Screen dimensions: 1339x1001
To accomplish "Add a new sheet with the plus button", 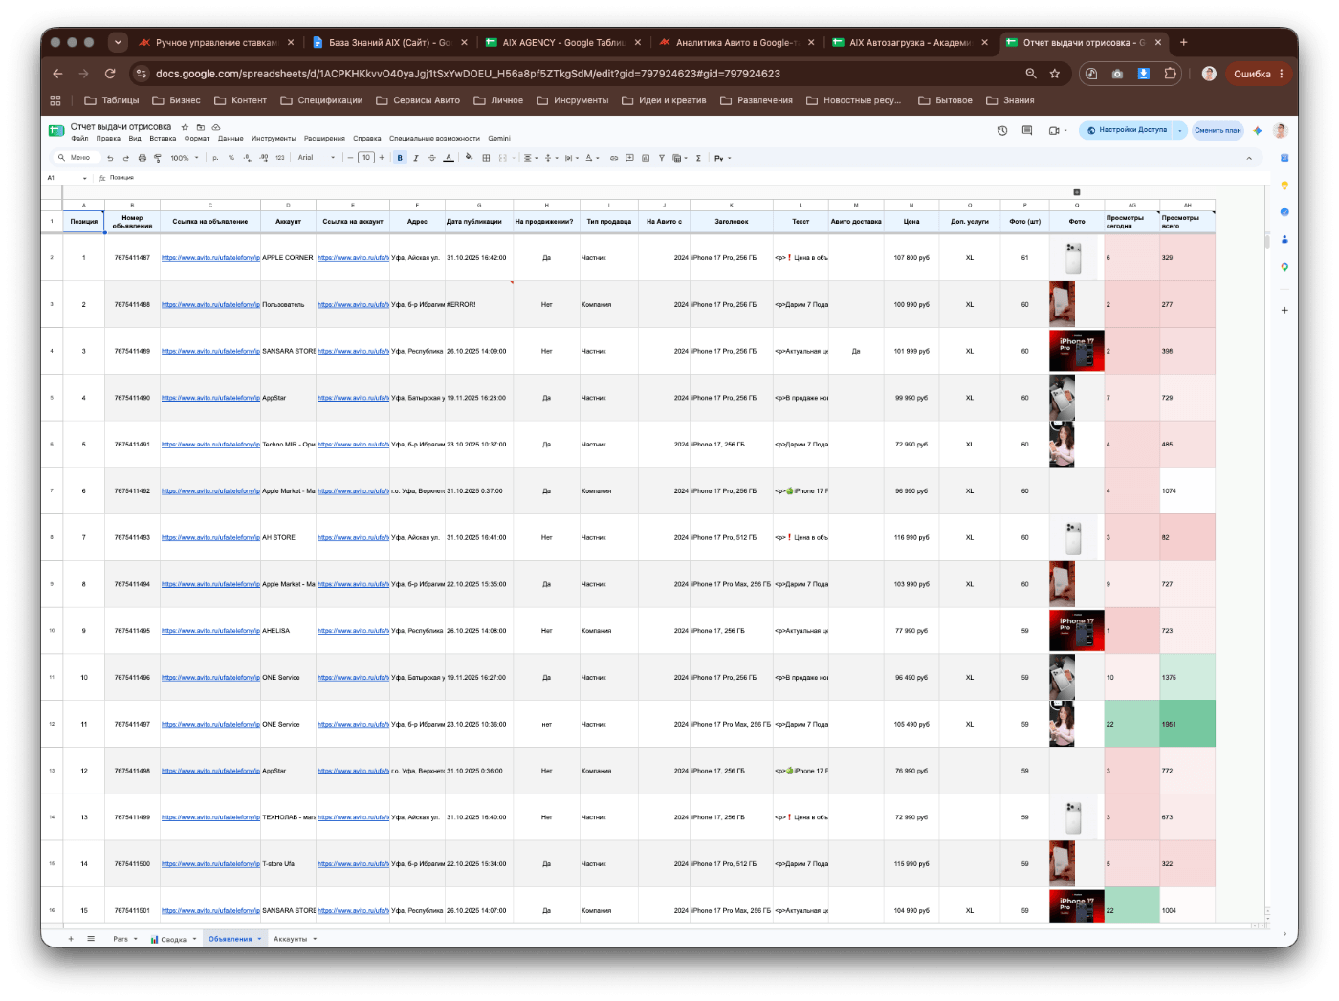I will (71, 939).
